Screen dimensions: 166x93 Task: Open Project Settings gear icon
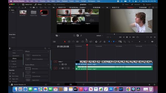coord(155,84)
